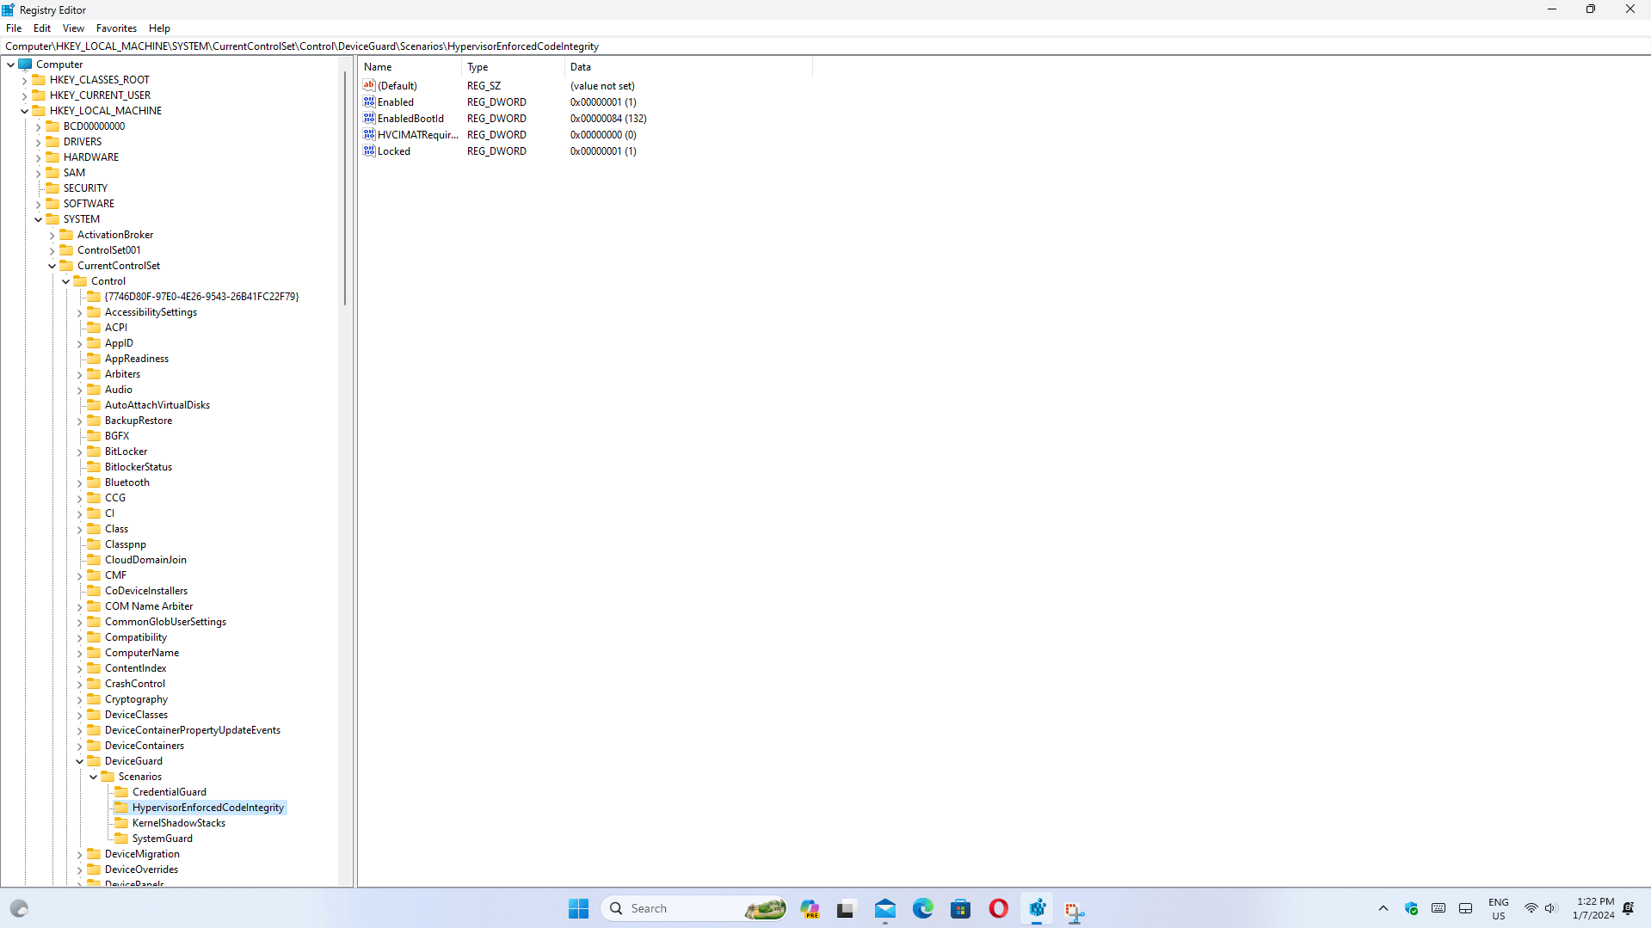Select the CrashControl key
Image resolution: width=1651 pixels, height=928 pixels.
(x=135, y=684)
